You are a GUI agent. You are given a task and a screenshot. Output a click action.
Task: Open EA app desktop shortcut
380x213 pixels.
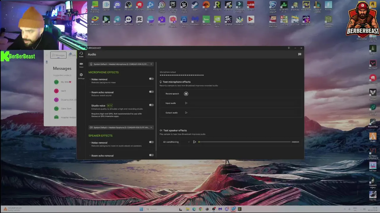(206, 6)
